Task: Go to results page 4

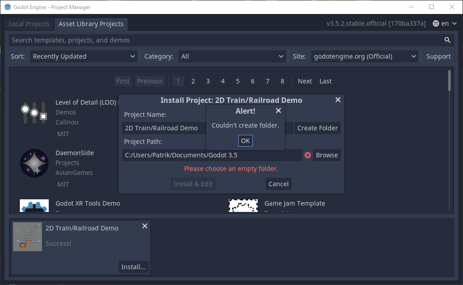Action: (x=223, y=81)
